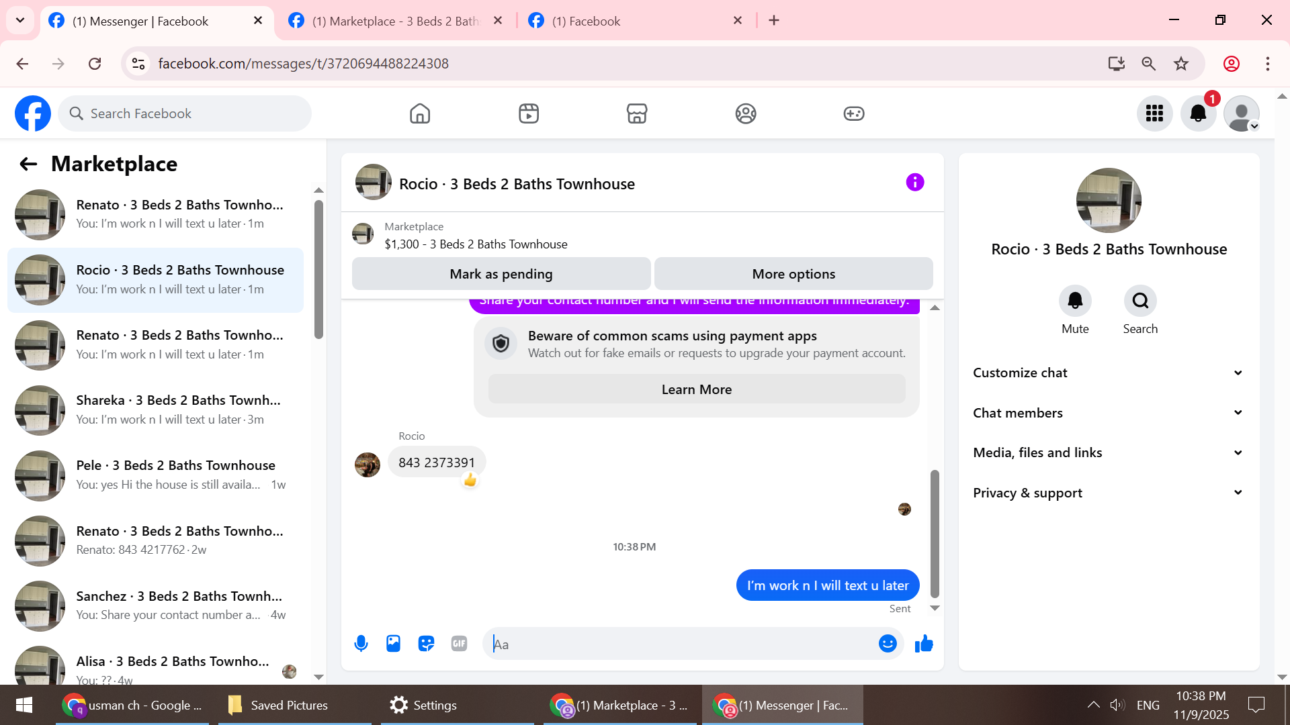Open the volume control in system tray

1117,705
